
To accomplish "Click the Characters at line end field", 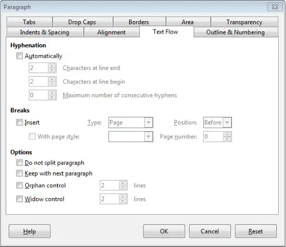I will click(43, 68).
